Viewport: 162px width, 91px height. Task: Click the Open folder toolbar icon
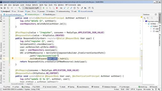[2, 8]
